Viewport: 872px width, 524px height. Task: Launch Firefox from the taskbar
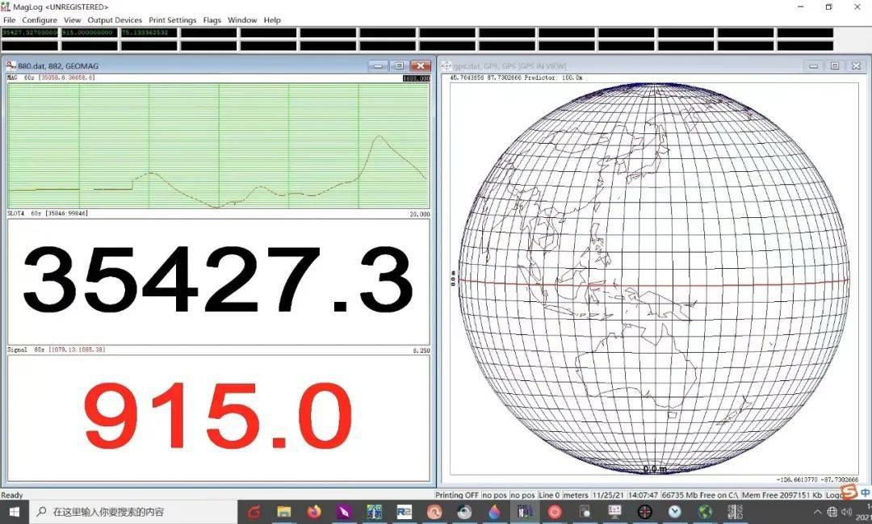pyautogui.click(x=314, y=512)
